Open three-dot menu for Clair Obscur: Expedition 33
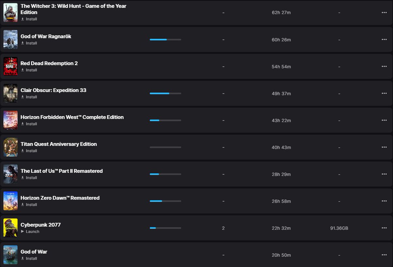393x267 pixels. [x=384, y=93]
